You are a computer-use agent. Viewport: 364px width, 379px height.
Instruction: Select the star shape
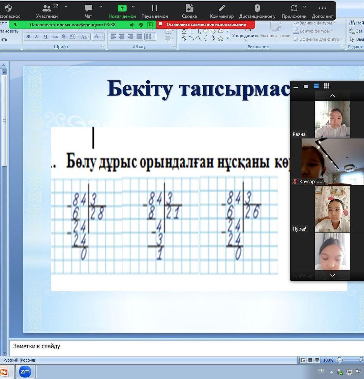click(220, 39)
